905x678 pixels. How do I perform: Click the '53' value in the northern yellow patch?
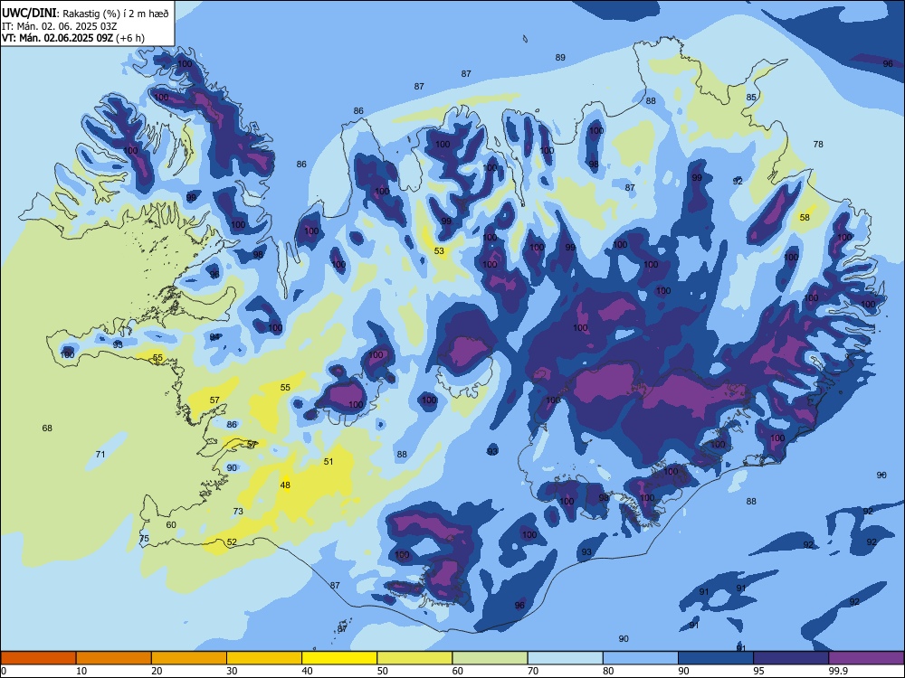(x=439, y=250)
